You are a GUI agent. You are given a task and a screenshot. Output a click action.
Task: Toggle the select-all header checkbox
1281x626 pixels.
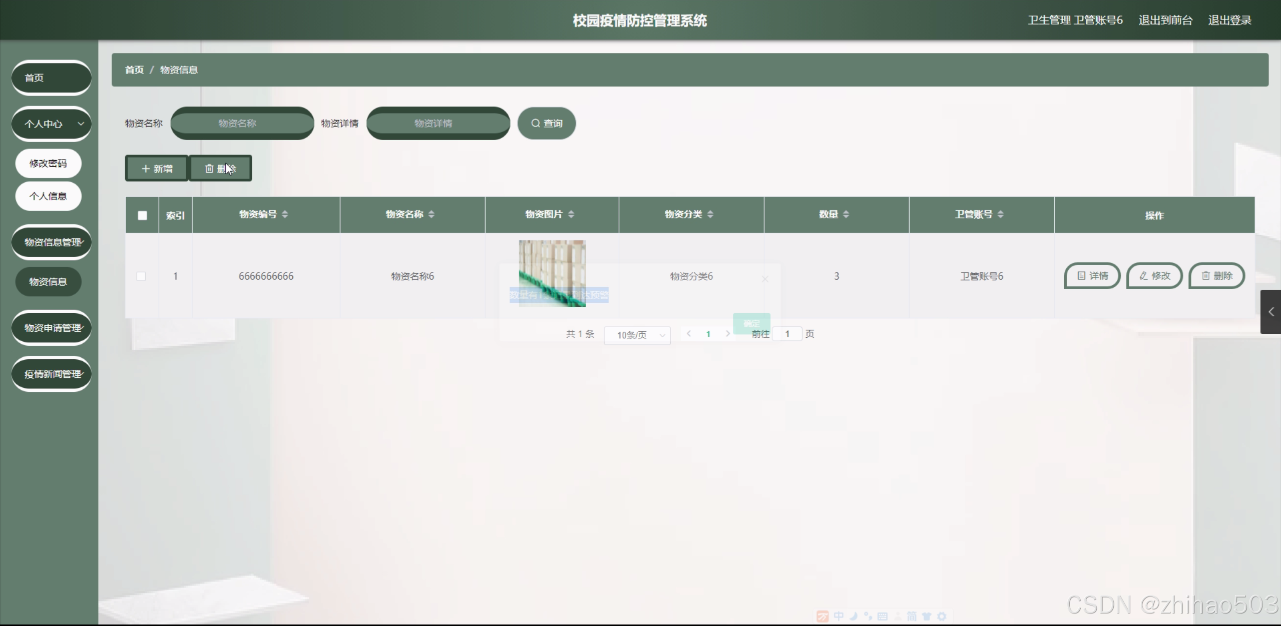[x=143, y=216]
